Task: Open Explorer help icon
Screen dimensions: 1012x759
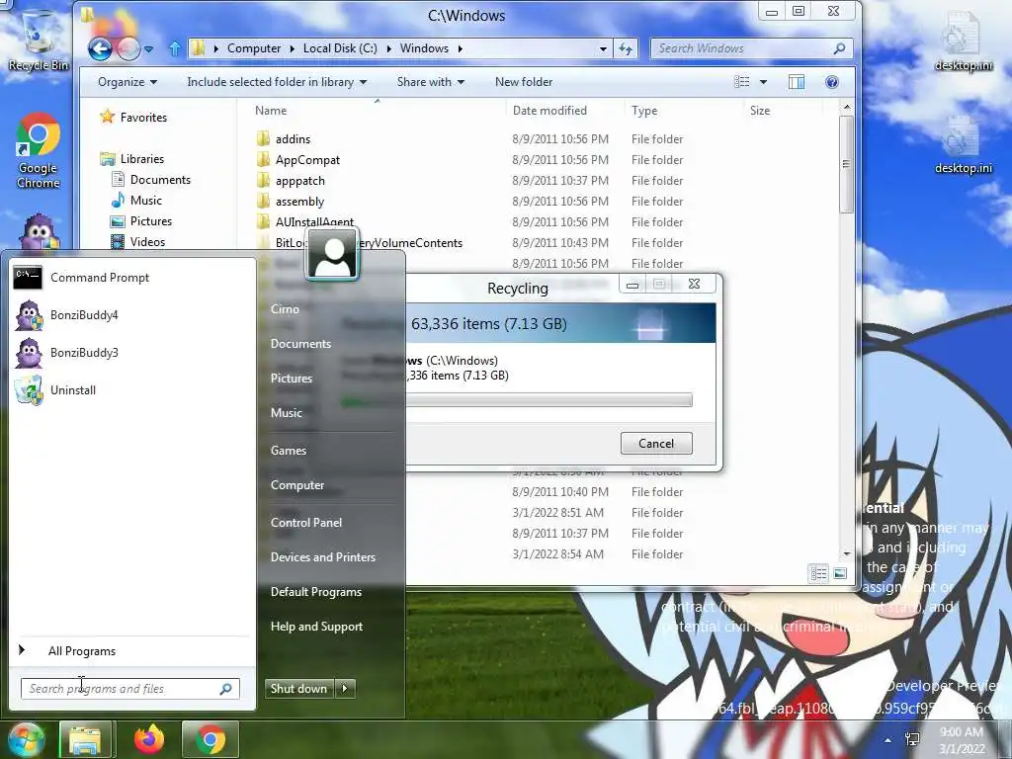Action: 832,82
